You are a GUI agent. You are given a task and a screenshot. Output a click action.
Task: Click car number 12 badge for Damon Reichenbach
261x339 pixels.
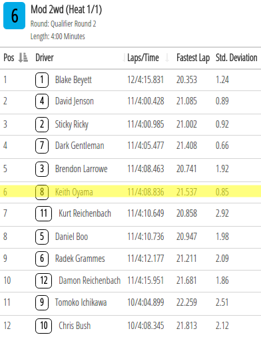pos(43,281)
